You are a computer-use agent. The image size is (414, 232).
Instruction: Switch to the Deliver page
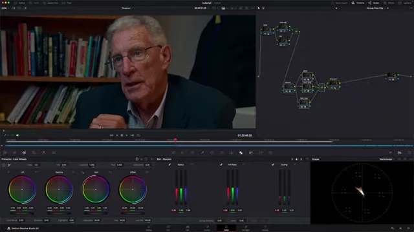(x=265, y=228)
